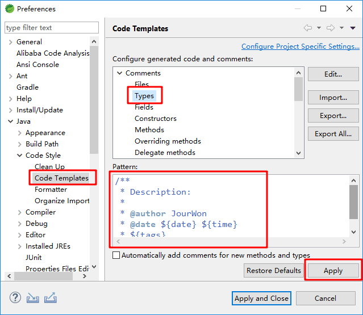Click preference tree scroll down arrow
This screenshot has width=363, height=315.
tap(94, 267)
